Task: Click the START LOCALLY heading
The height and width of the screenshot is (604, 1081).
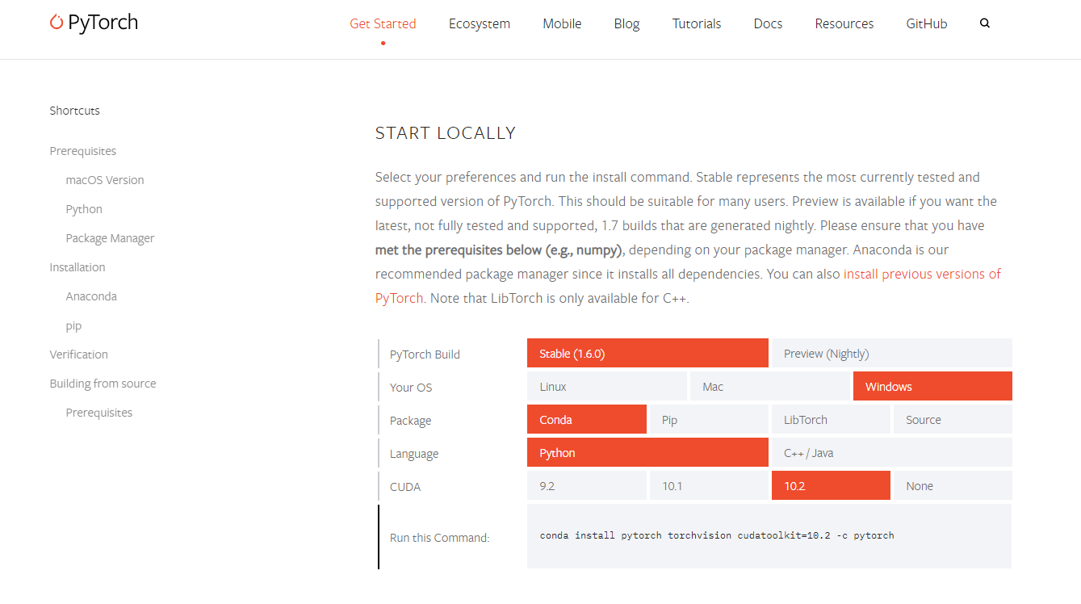Action: click(x=446, y=133)
